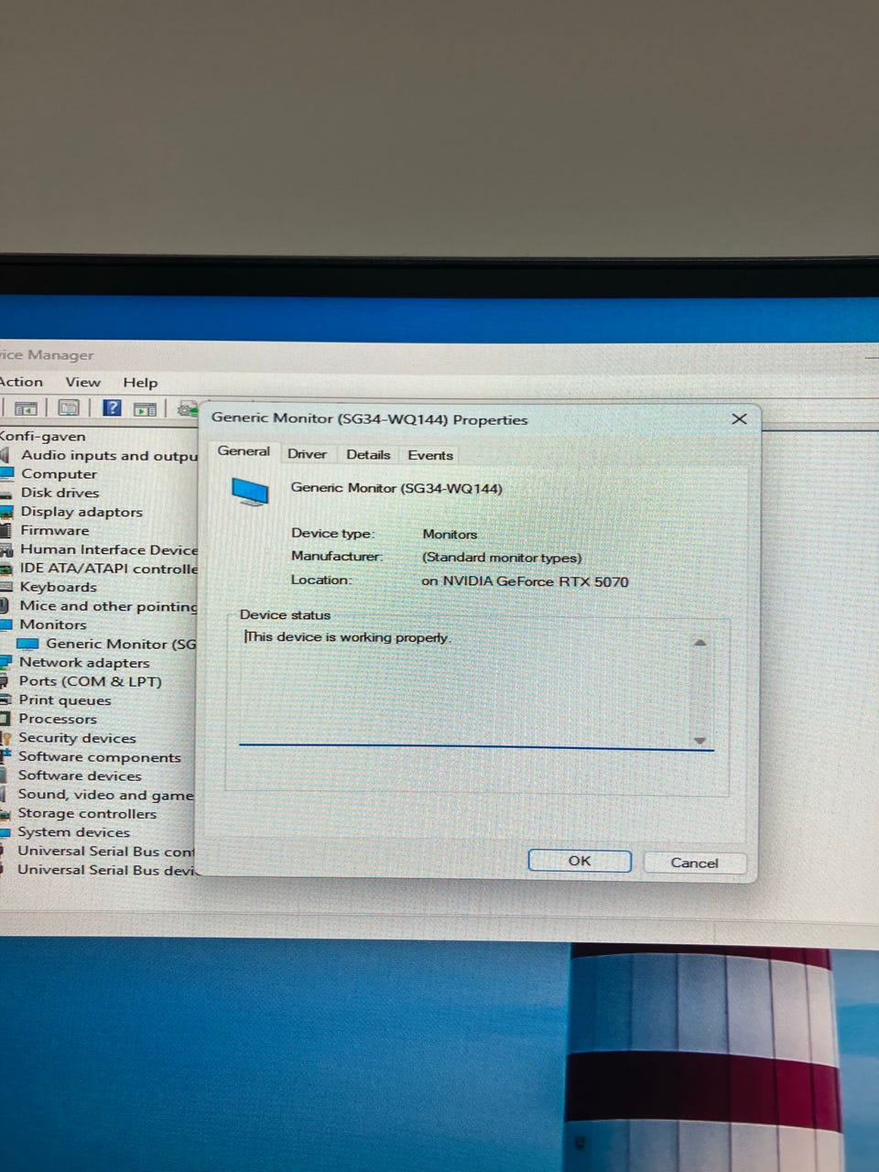Click the 'Generic Monitor (SG34-WQ144)' name in the dialog
This screenshot has width=879, height=1172.
coord(396,488)
